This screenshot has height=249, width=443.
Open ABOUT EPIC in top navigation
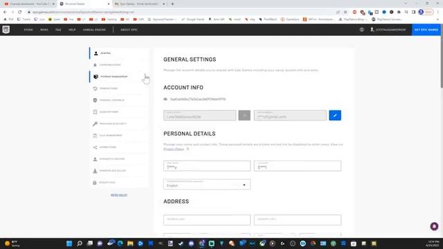[x=129, y=30]
